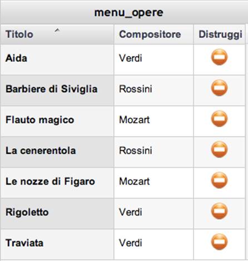
Task: Click the orange delete icon for Rigoletto
Action: (x=219, y=211)
